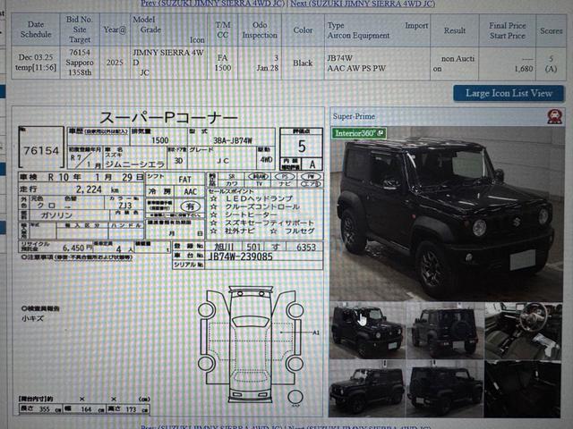Click the 'Super-Prime' panel title
This screenshot has height=429, width=573.
354,116
